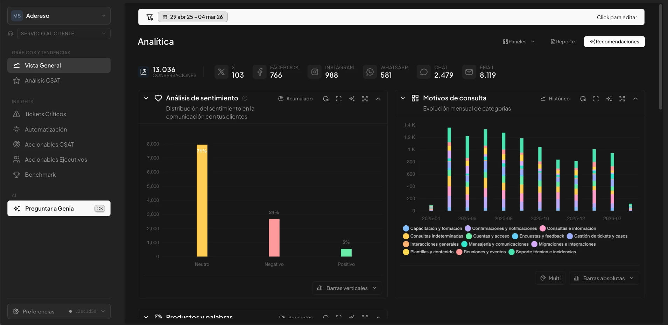Open the SERVICIO AL CLIENTE dropdown
This screenshot has width=668, height=325.
coord(63,34)
